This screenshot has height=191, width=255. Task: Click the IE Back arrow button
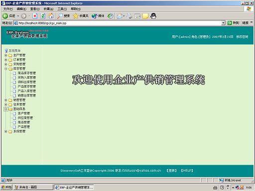coord(5,16)
